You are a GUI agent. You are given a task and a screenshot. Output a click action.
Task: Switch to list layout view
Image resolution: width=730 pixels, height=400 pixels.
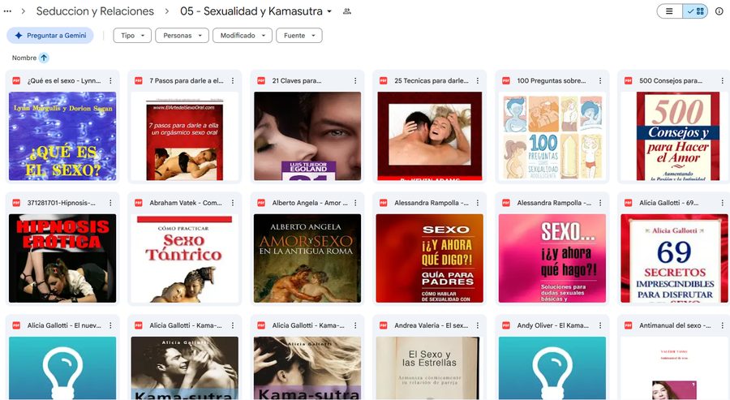pos(669,11)
